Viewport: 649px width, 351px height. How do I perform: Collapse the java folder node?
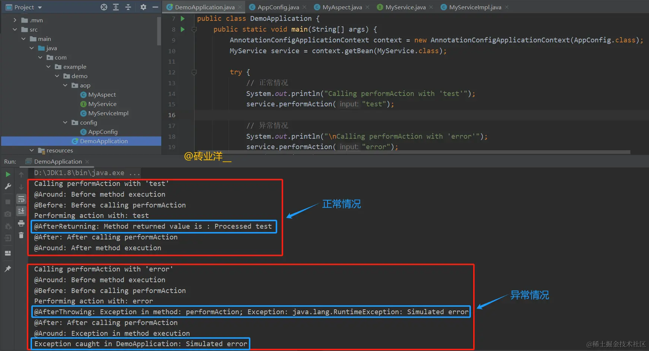pos(32,48)
